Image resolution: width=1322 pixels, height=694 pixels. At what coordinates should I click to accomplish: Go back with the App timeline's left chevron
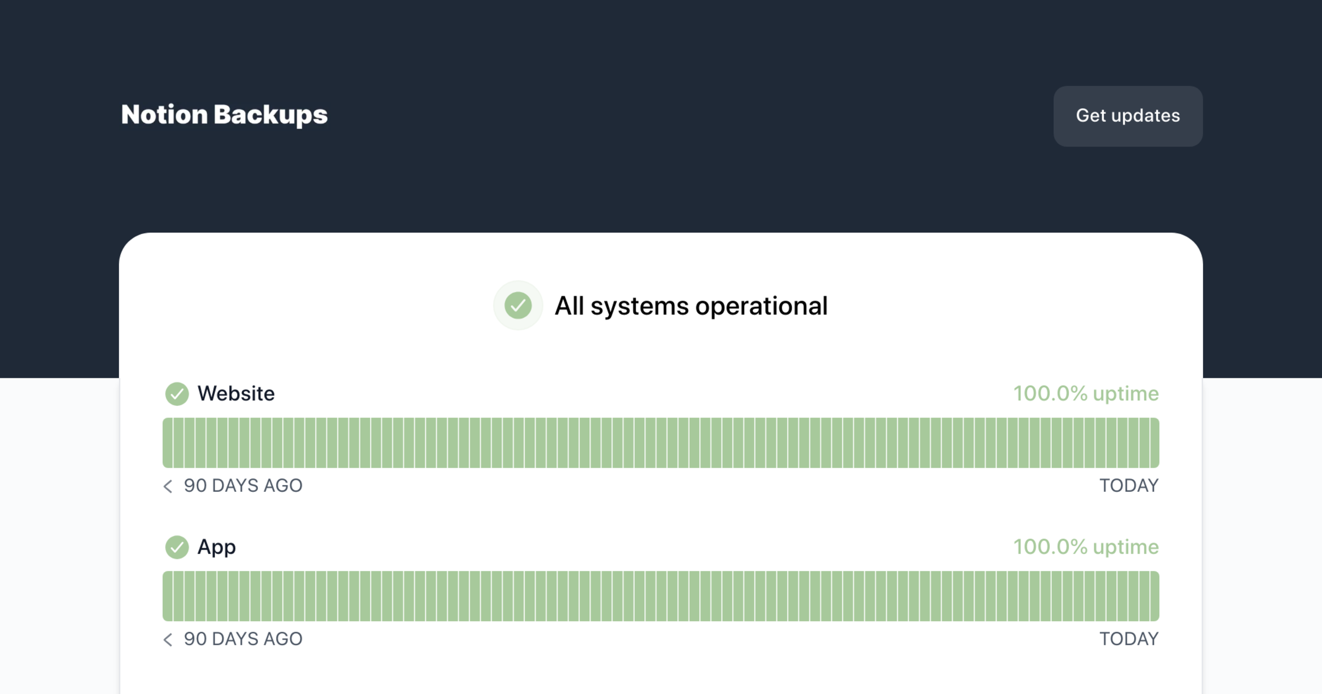168,639
